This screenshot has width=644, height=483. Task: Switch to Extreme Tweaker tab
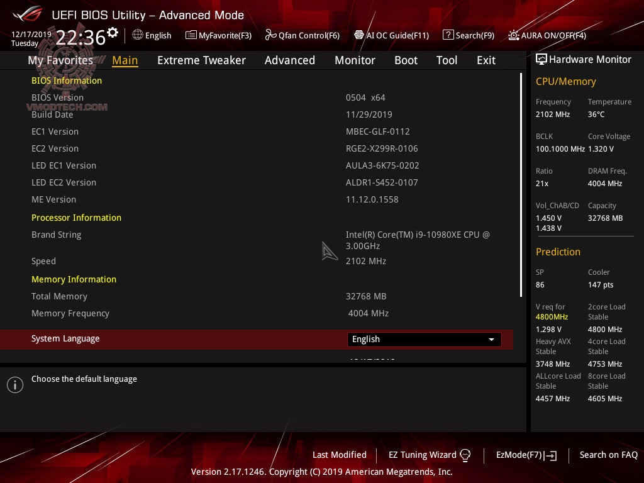pyautogui.click(x=201, y=60)
